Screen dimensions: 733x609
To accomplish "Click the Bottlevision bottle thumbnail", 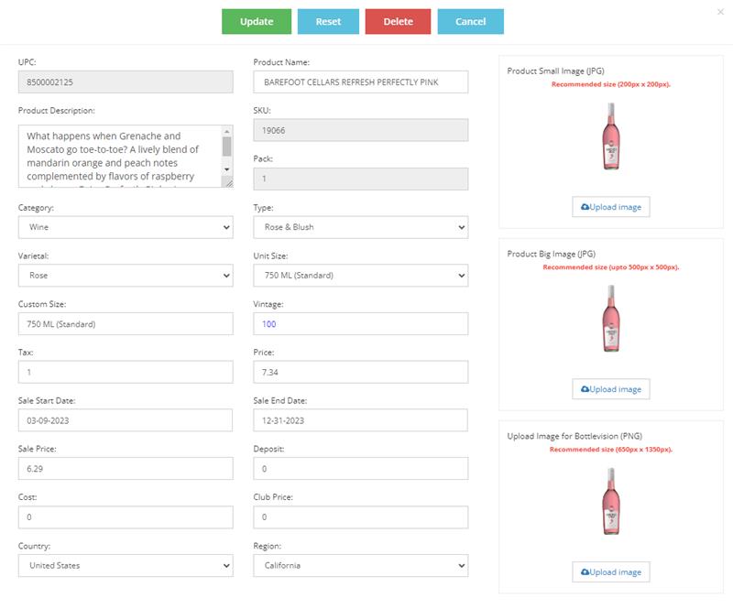I will 611,502.
